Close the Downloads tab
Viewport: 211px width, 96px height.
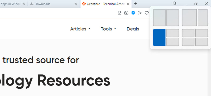tap(76, 4)
